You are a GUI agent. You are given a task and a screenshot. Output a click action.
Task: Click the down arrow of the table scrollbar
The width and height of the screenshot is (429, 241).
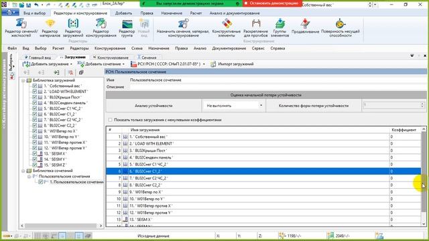point(424,224)
